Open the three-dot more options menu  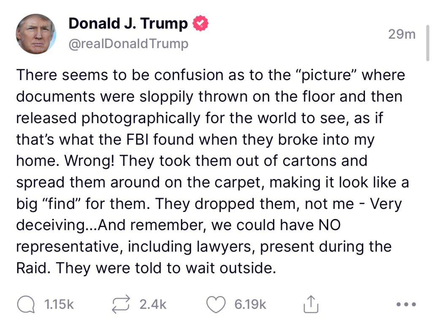pos(407,304)
